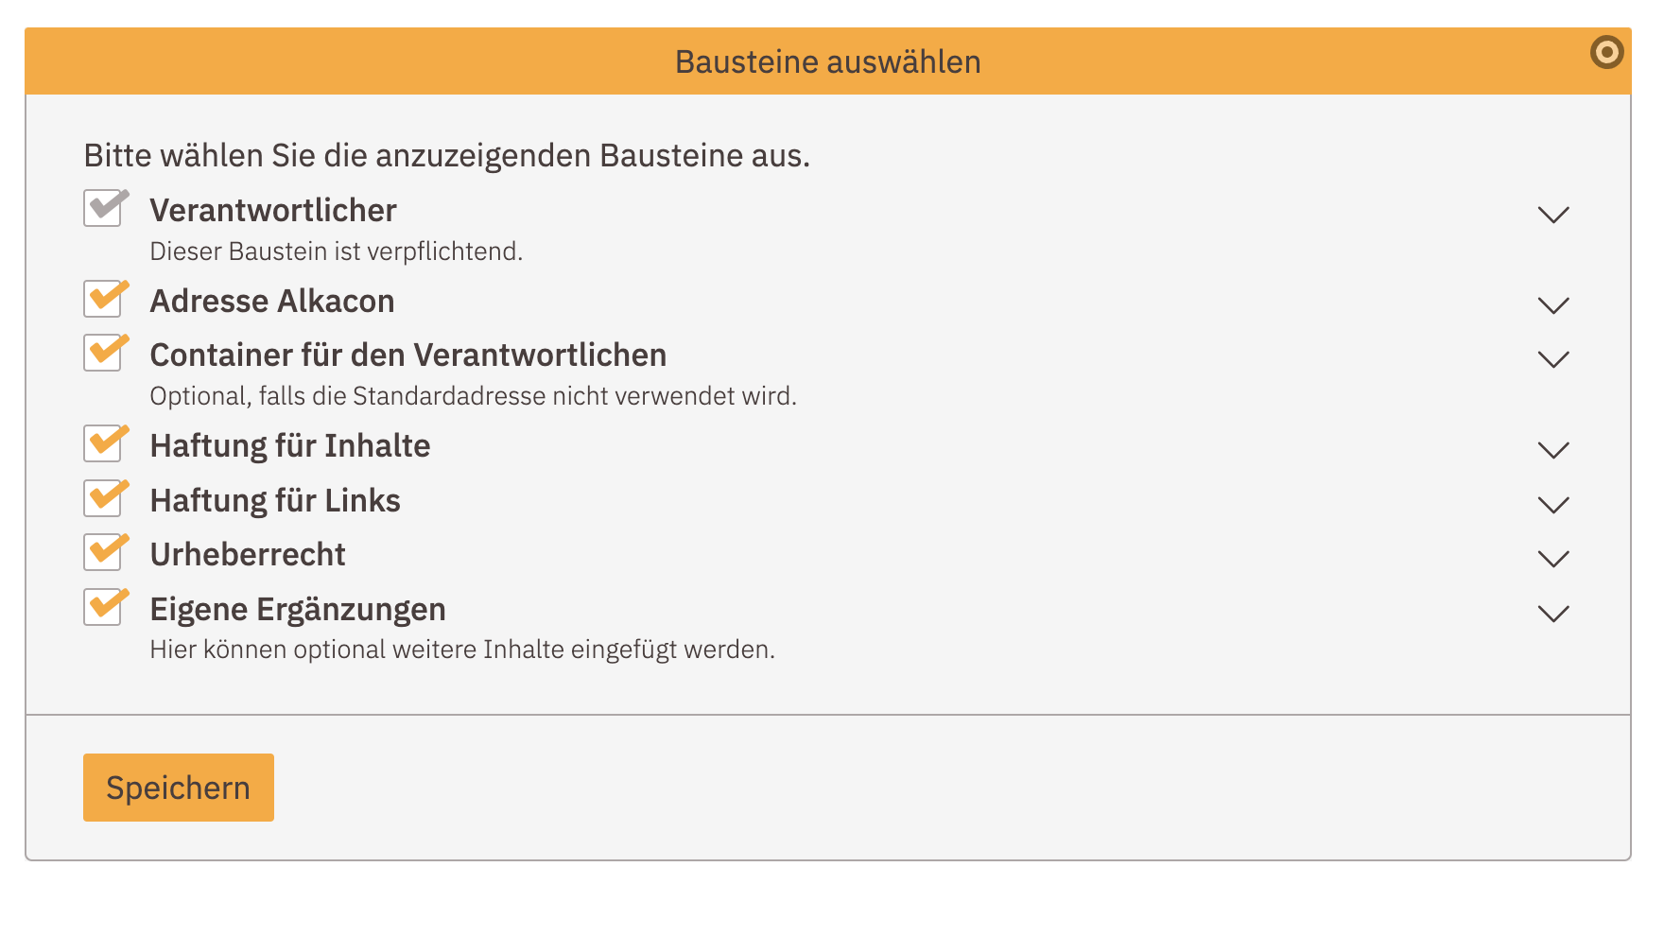Expand the Adresse Alkacon section
Viewport: 1664px width, 936px height.
pos(1551,304)
